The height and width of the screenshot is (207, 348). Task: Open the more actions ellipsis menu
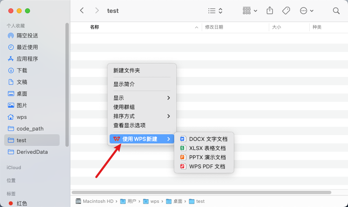(x=306, y=11)
